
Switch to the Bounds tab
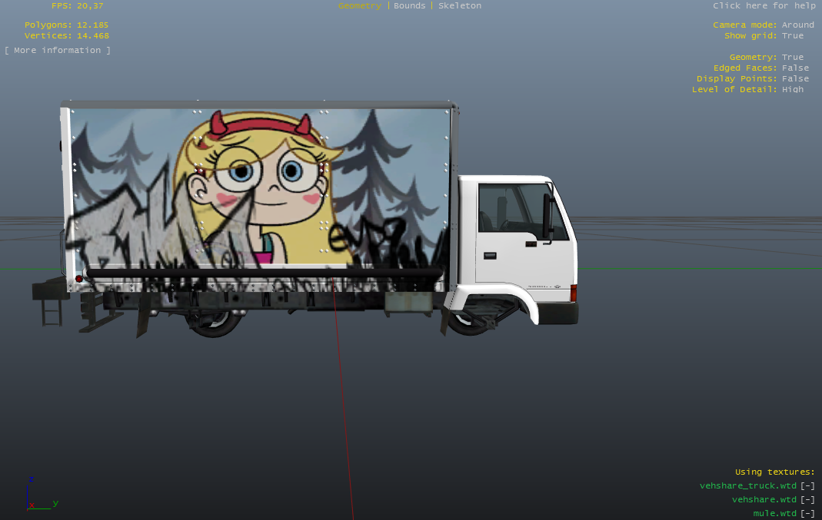(409, 5)
